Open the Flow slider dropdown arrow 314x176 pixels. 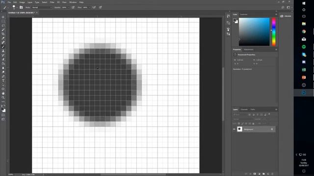[x=89, y=7]
